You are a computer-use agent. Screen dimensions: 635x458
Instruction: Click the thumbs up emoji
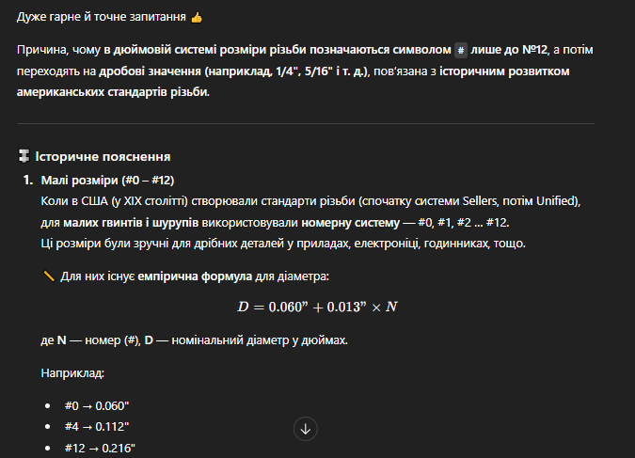click(x=197, y=18)
